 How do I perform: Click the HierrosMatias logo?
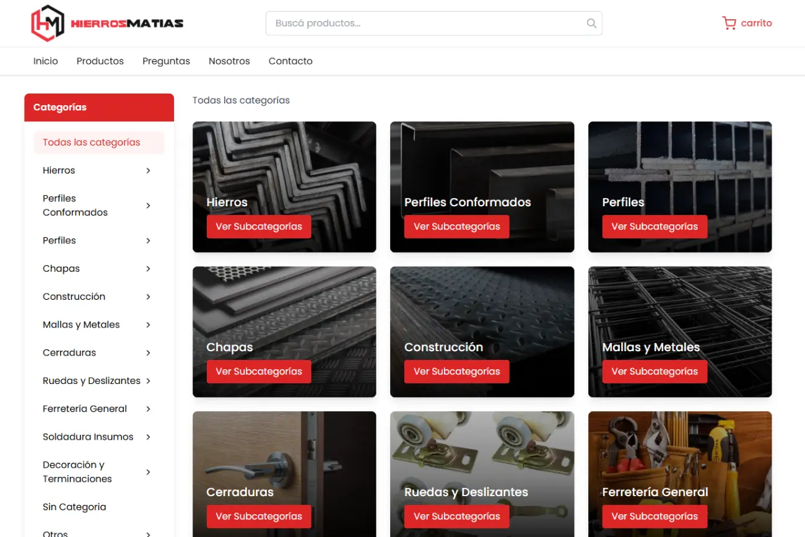coord(107,23)
